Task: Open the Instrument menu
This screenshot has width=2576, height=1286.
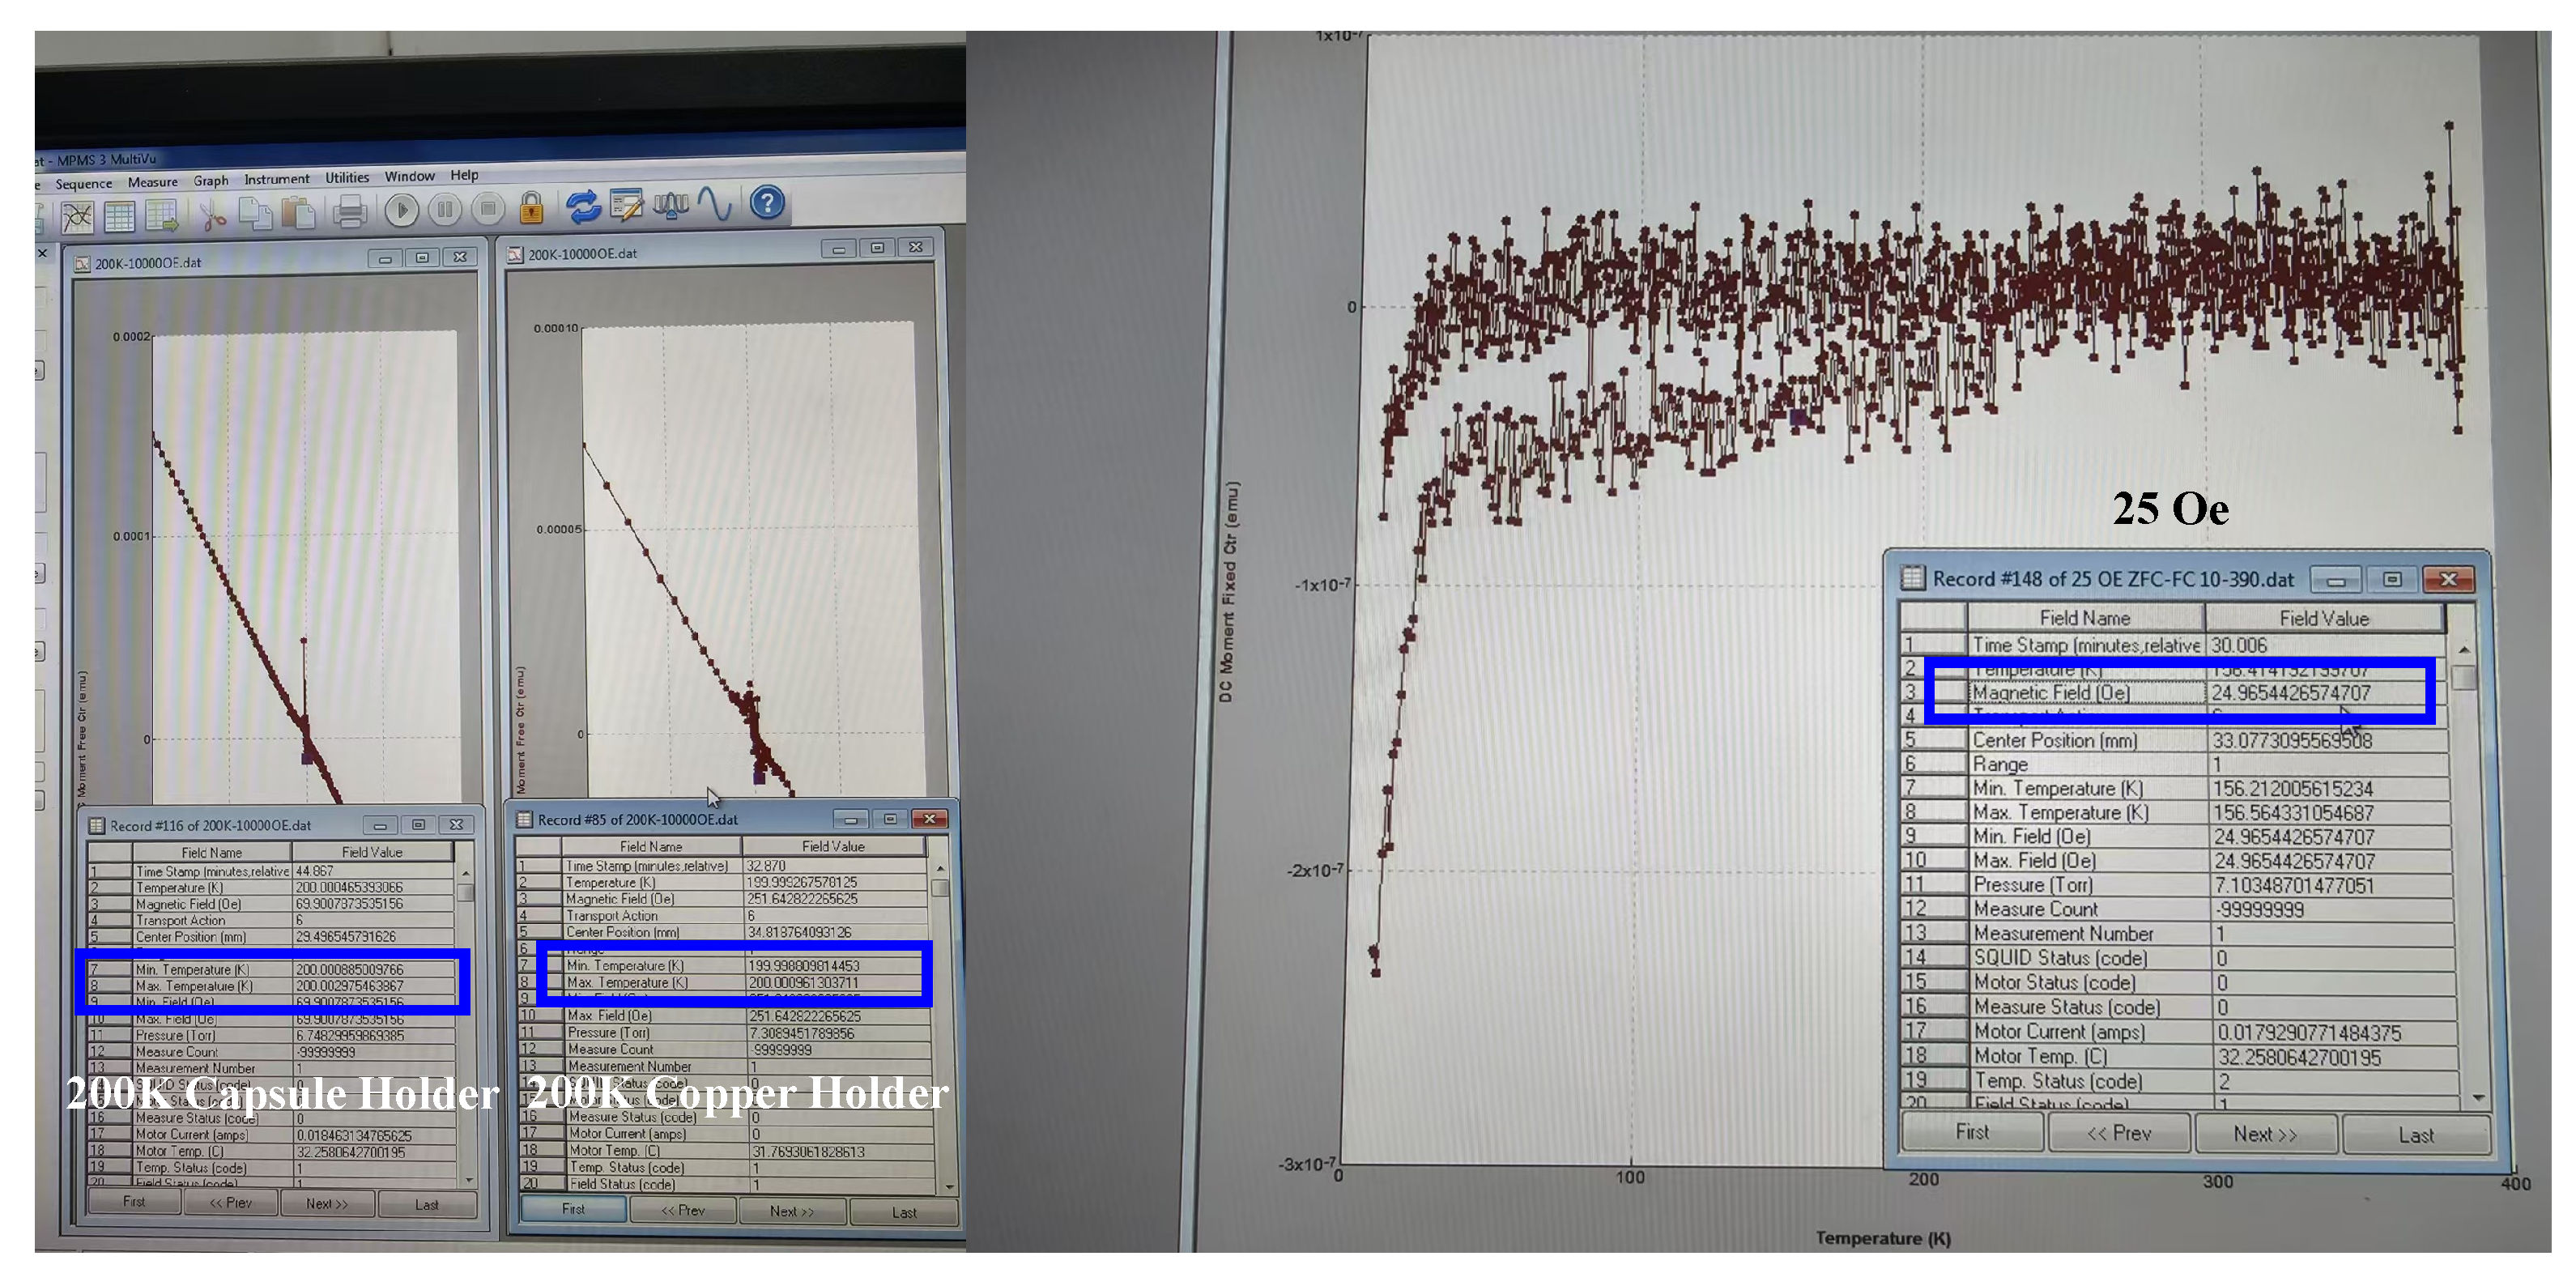Action: (276, 179)
